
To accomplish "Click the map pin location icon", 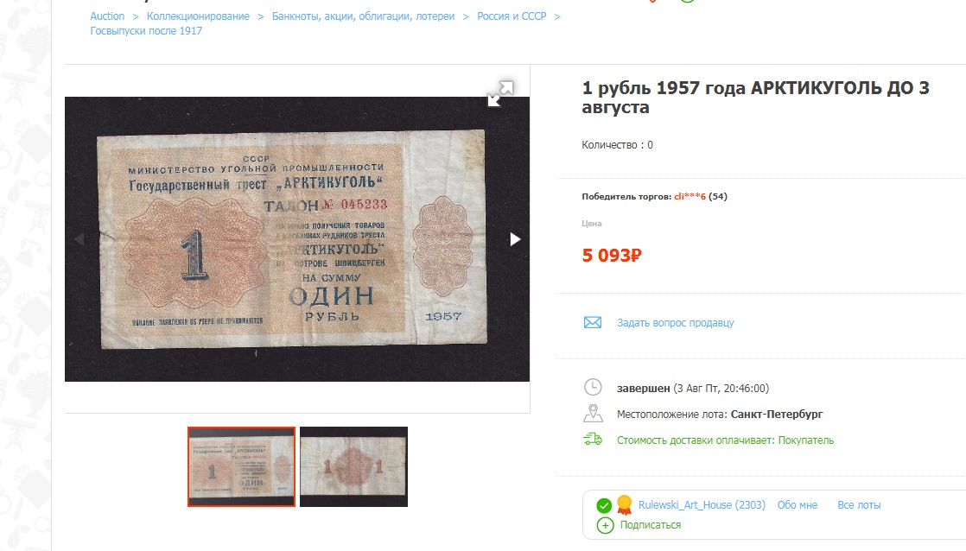I will pos(593,413).
